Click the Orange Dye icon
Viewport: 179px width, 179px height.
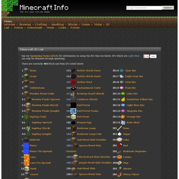[x=123, y=117]
